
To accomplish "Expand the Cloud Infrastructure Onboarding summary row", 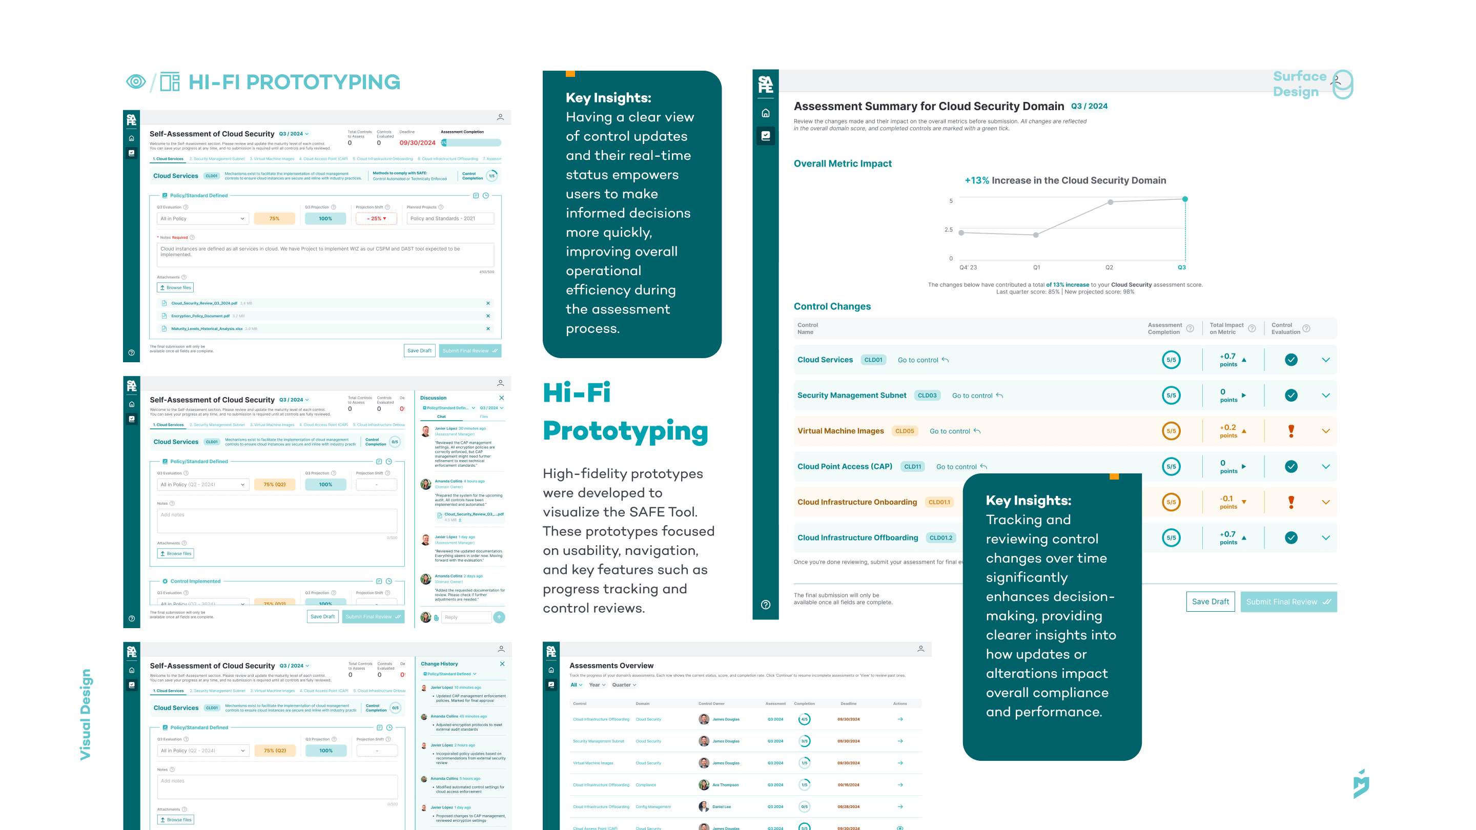I will (x=1326, y=502).
